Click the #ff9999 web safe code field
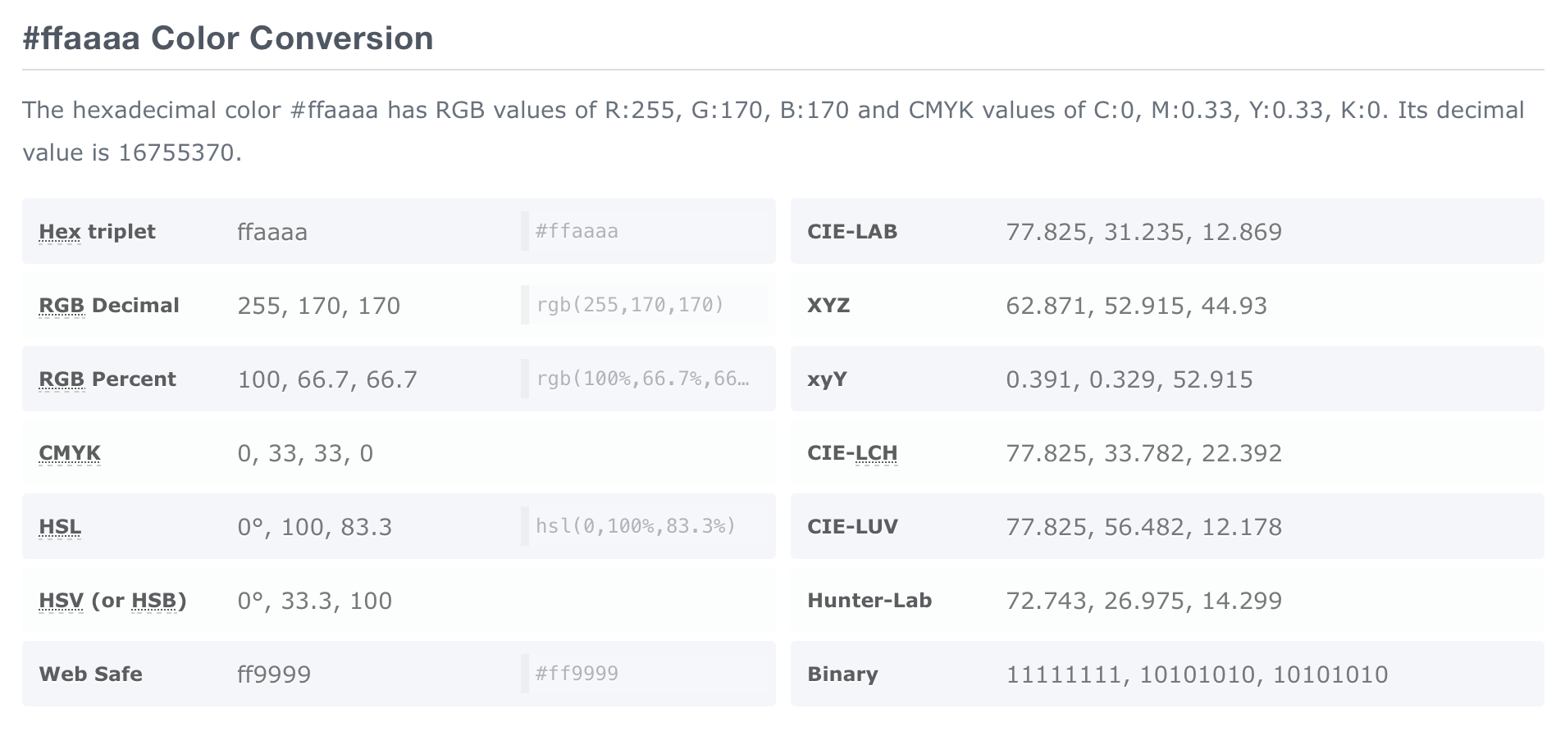The height and width of the screenshot is (731, 1565). click(x=645, y=674)
